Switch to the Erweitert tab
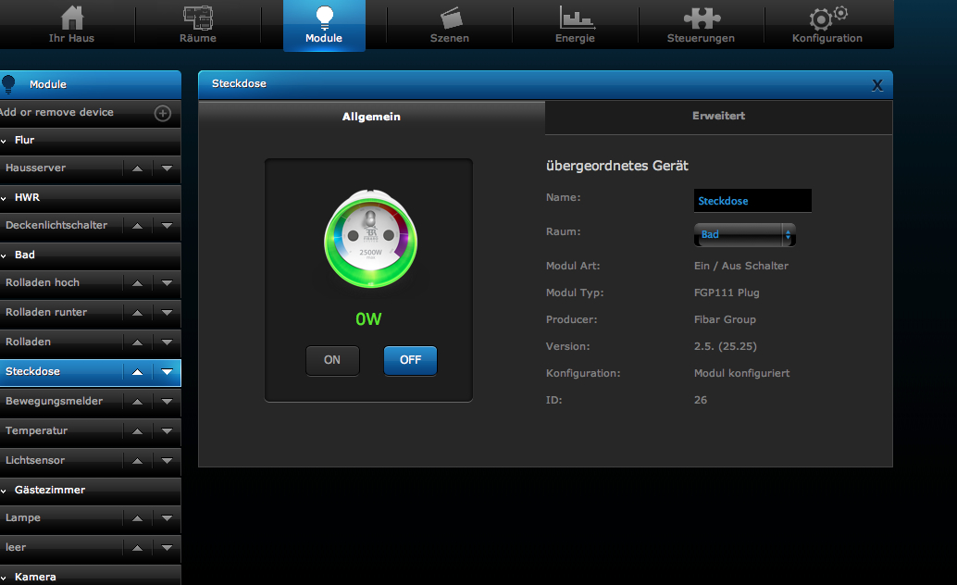The image size is (957, 585). tap(718, 116)
